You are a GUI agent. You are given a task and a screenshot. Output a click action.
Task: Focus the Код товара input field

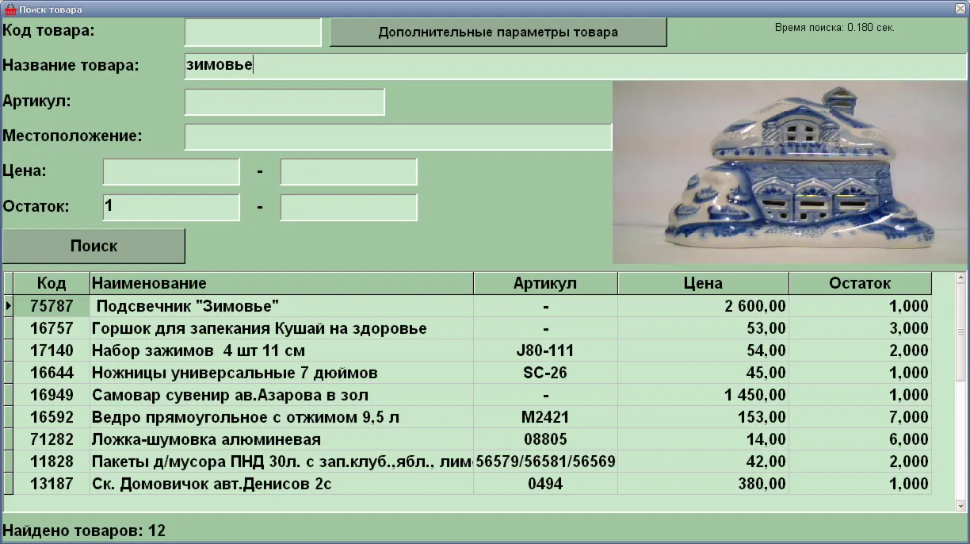(253, 32)
